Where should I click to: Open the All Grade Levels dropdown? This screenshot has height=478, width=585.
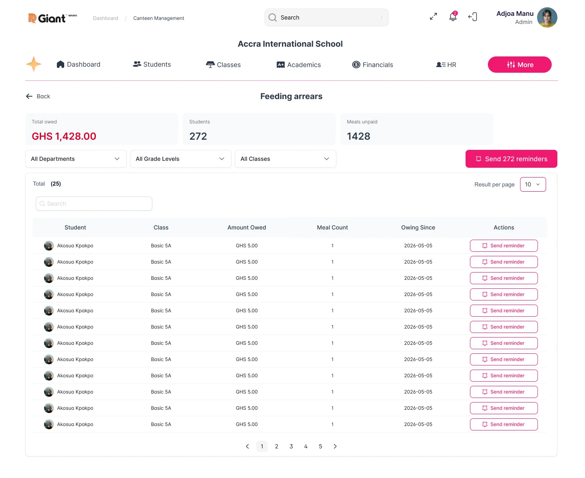click(181, 159)
